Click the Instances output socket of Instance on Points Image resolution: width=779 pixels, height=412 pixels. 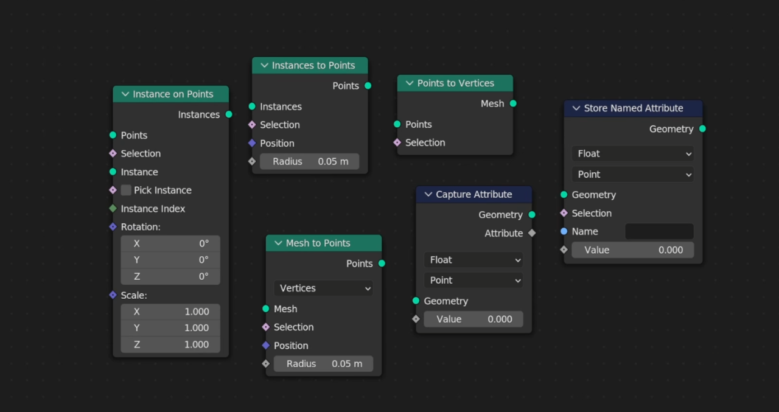[x=229, y=114]
